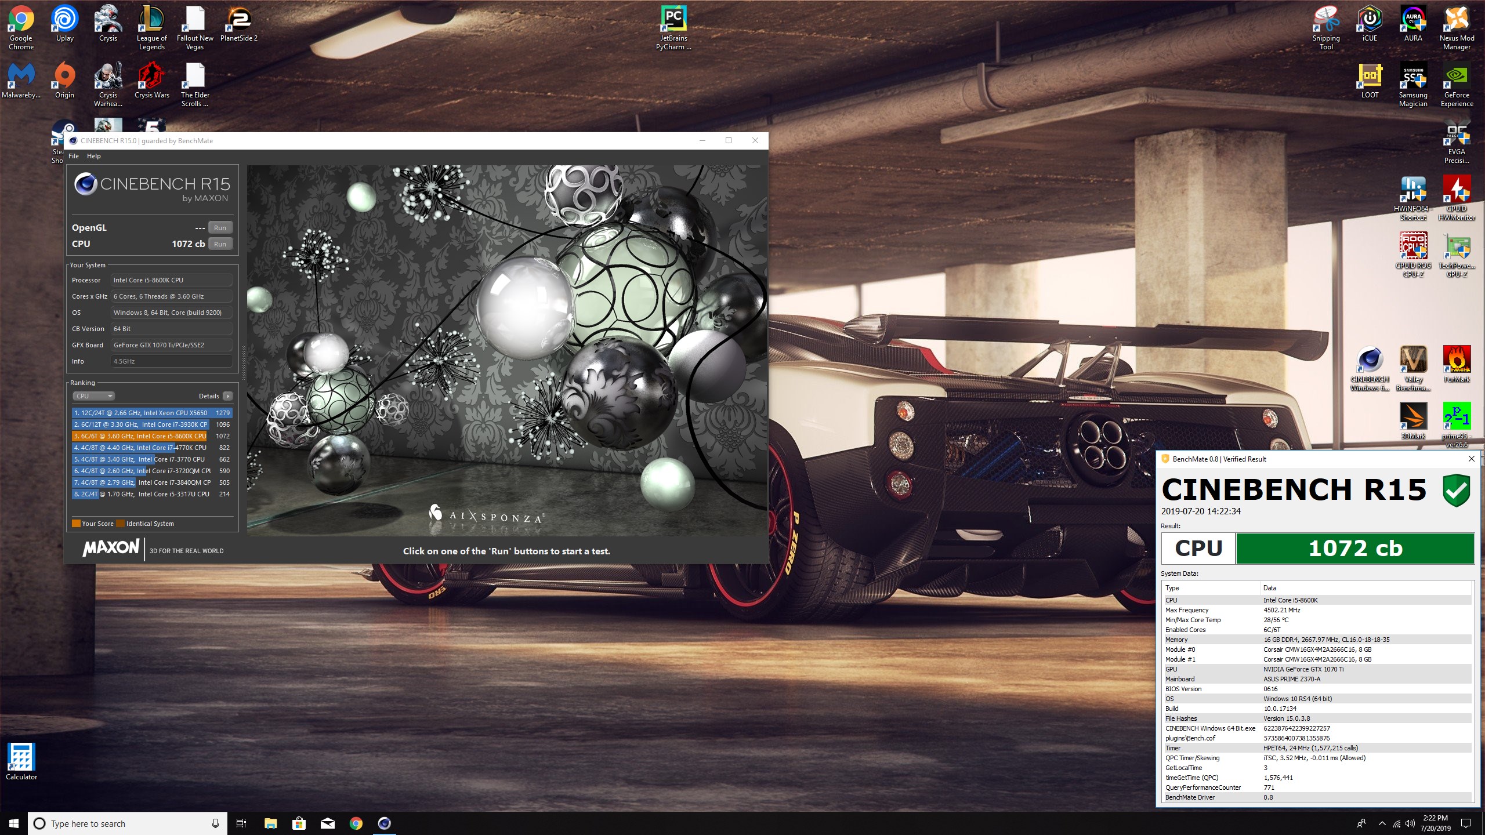Select the i7-3930K ranking row

151,424
